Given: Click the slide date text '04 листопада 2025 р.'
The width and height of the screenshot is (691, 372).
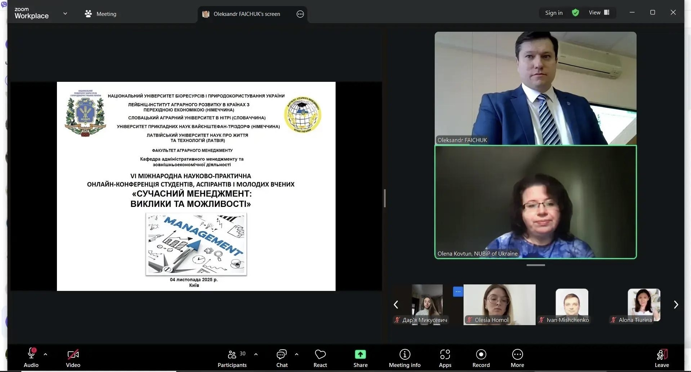Looking at the screenshot, I should (194, 279).
